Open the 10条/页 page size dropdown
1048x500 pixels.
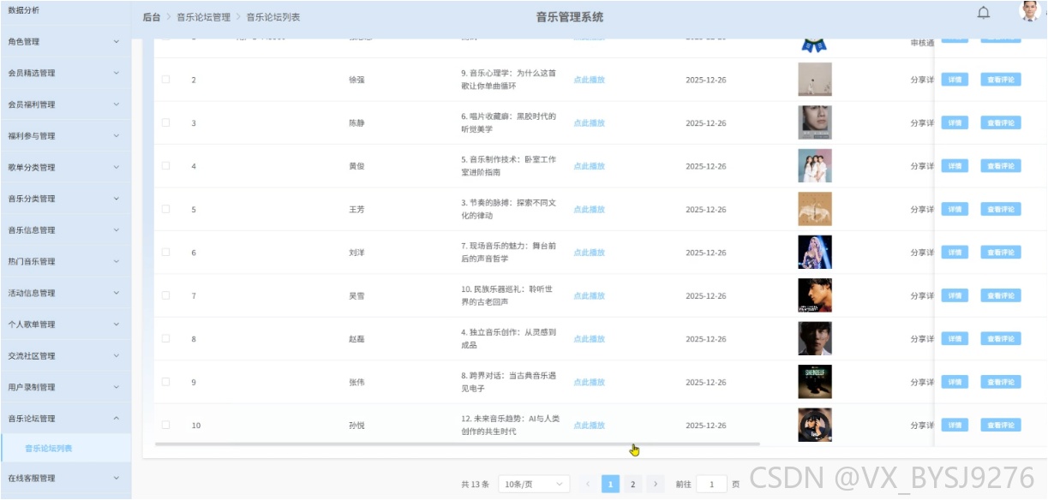coord(534,484)
